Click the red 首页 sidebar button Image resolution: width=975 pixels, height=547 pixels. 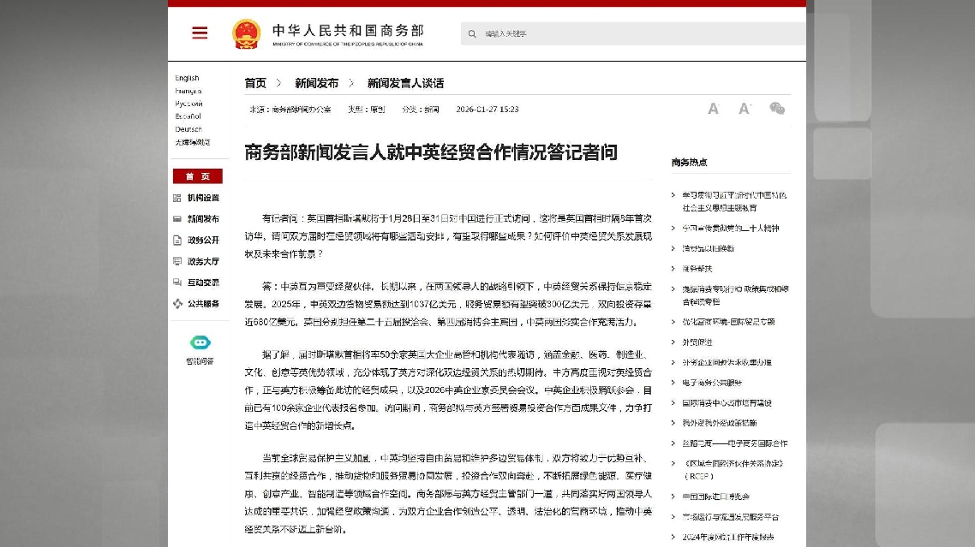198,176
